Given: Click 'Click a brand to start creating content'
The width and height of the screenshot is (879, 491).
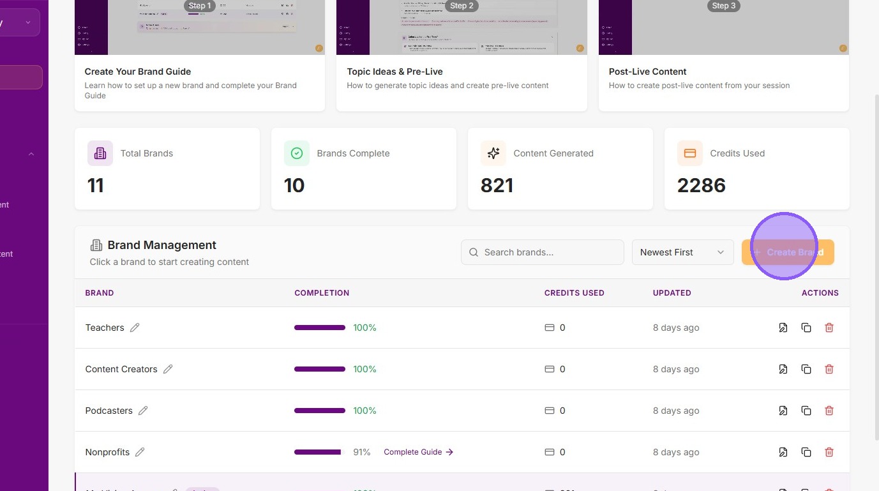Looking at the screenshot, I should [169, 262].
